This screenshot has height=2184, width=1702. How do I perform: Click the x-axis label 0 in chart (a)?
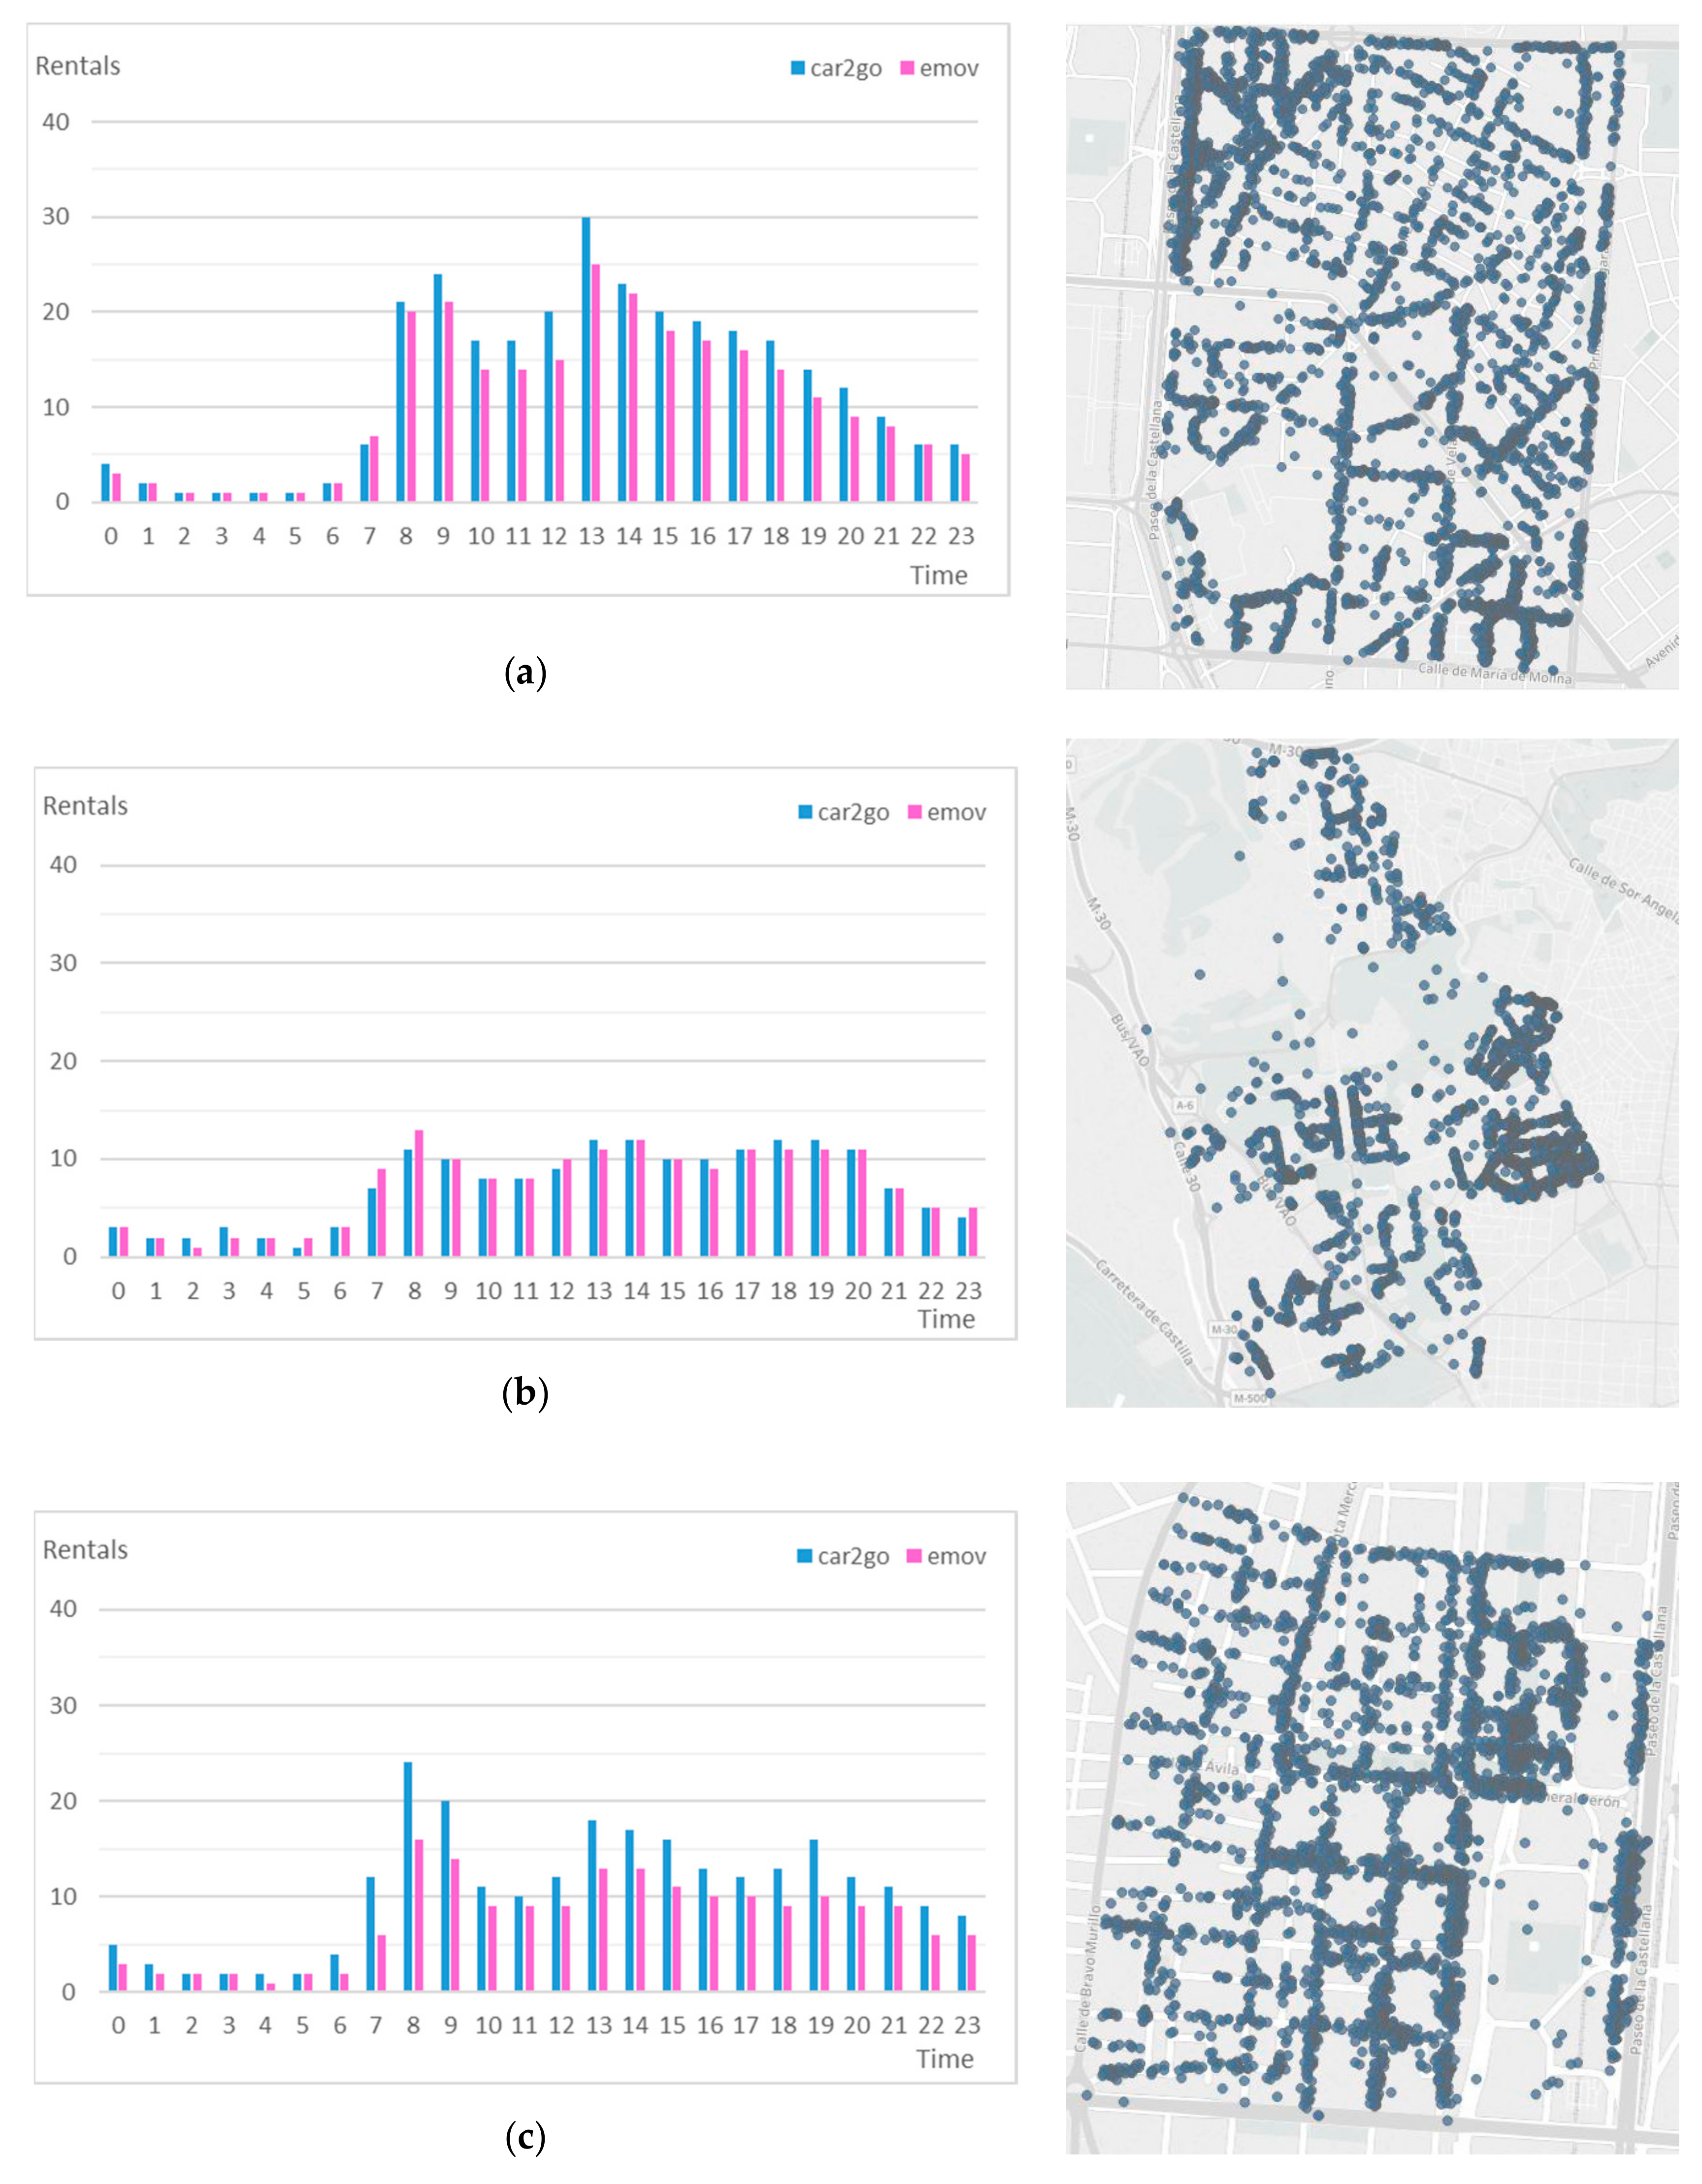point(111,536)
